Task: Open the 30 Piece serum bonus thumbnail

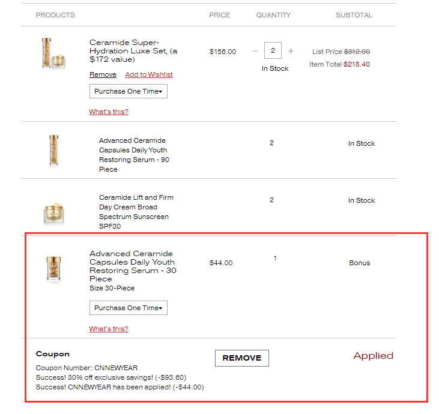Action: tap(53, 269)
